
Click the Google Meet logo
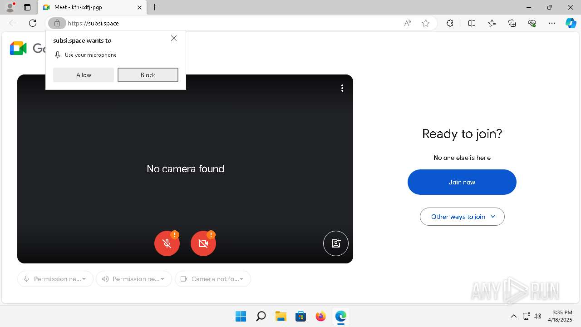(19, 48)
